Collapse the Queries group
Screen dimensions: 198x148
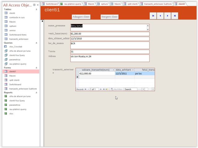tap(37, 43)
